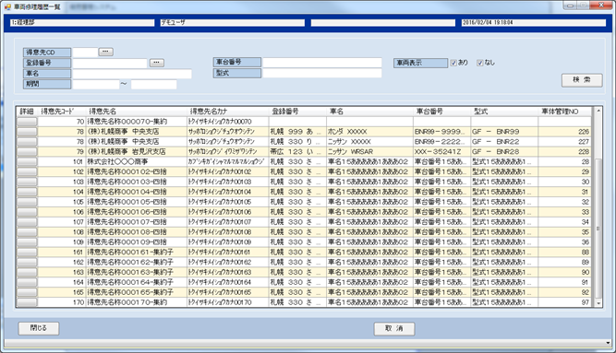Viewport: 616px width, 353px height.
Task: Open 詳細 button for customer code 102 row
Action: tap(27, 171)
